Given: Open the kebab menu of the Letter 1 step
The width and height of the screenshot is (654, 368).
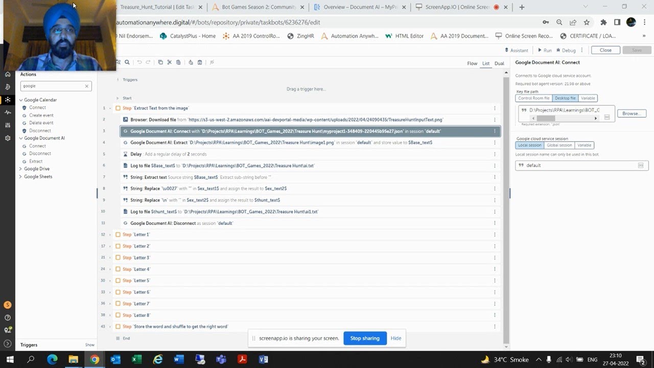Looking at the screenshot, I should tap(495, 235).
